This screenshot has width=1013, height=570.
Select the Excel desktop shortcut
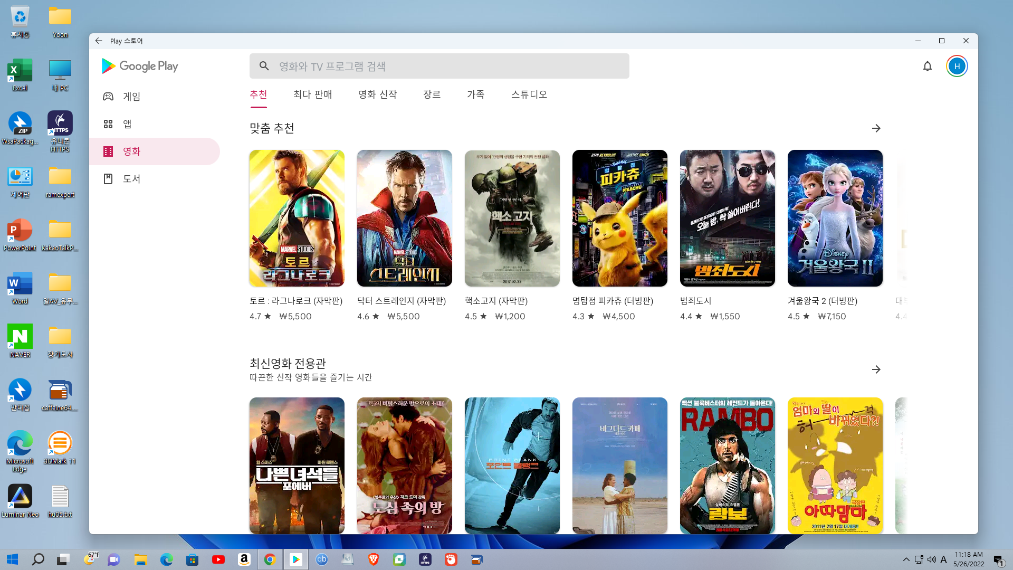(20, 75)
